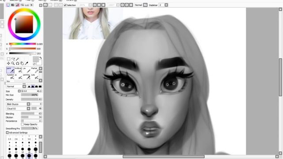
Task: Pick brush size preset 5
Action: 10,144
